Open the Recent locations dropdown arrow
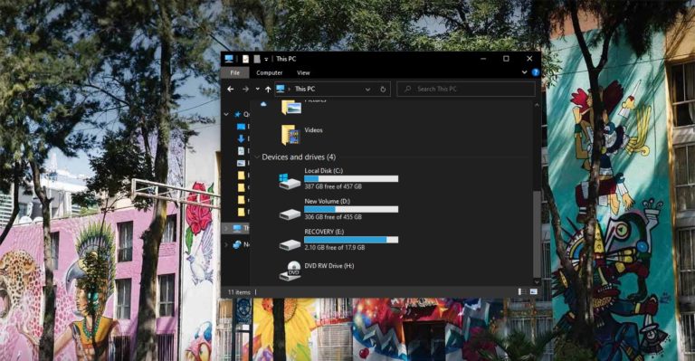The image size is (695, 361). 258,89
